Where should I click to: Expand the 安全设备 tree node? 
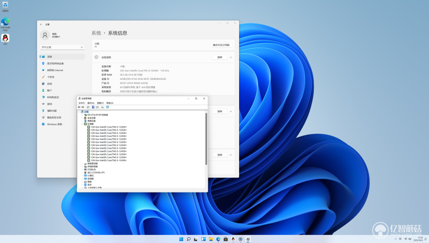[x=82, y=118]
